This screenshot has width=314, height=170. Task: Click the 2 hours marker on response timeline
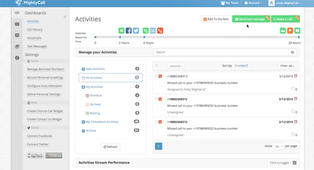coord(120,37)
